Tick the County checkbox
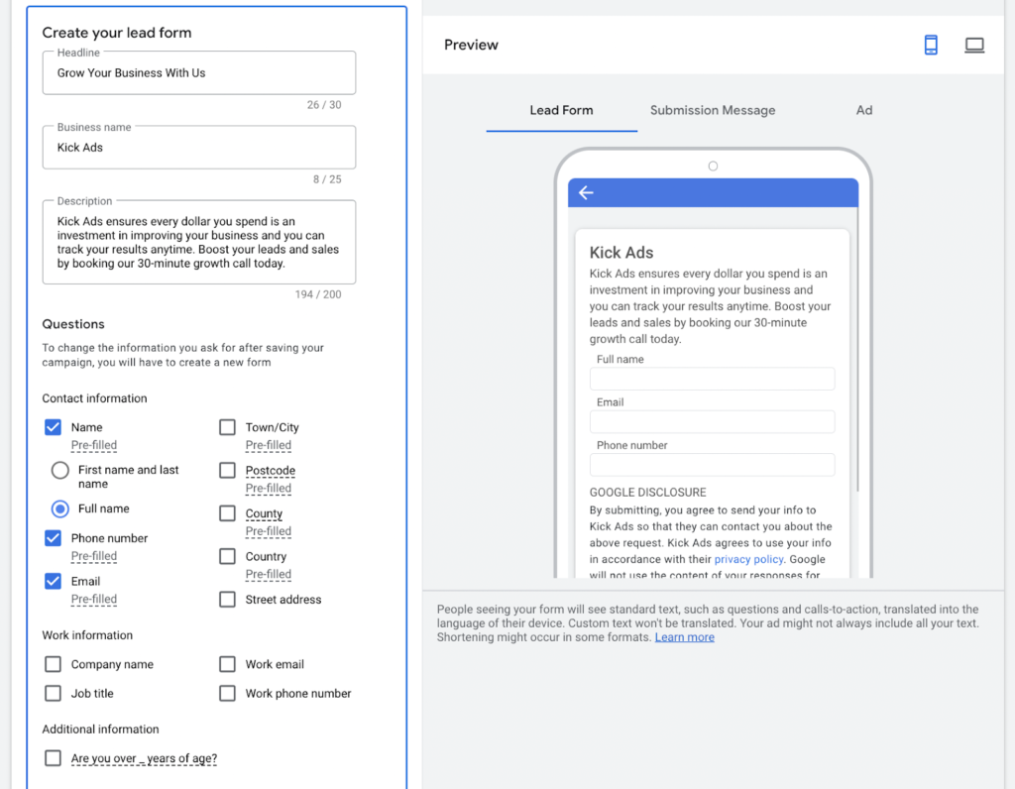1015x789 pixels. tap(227, 513)
